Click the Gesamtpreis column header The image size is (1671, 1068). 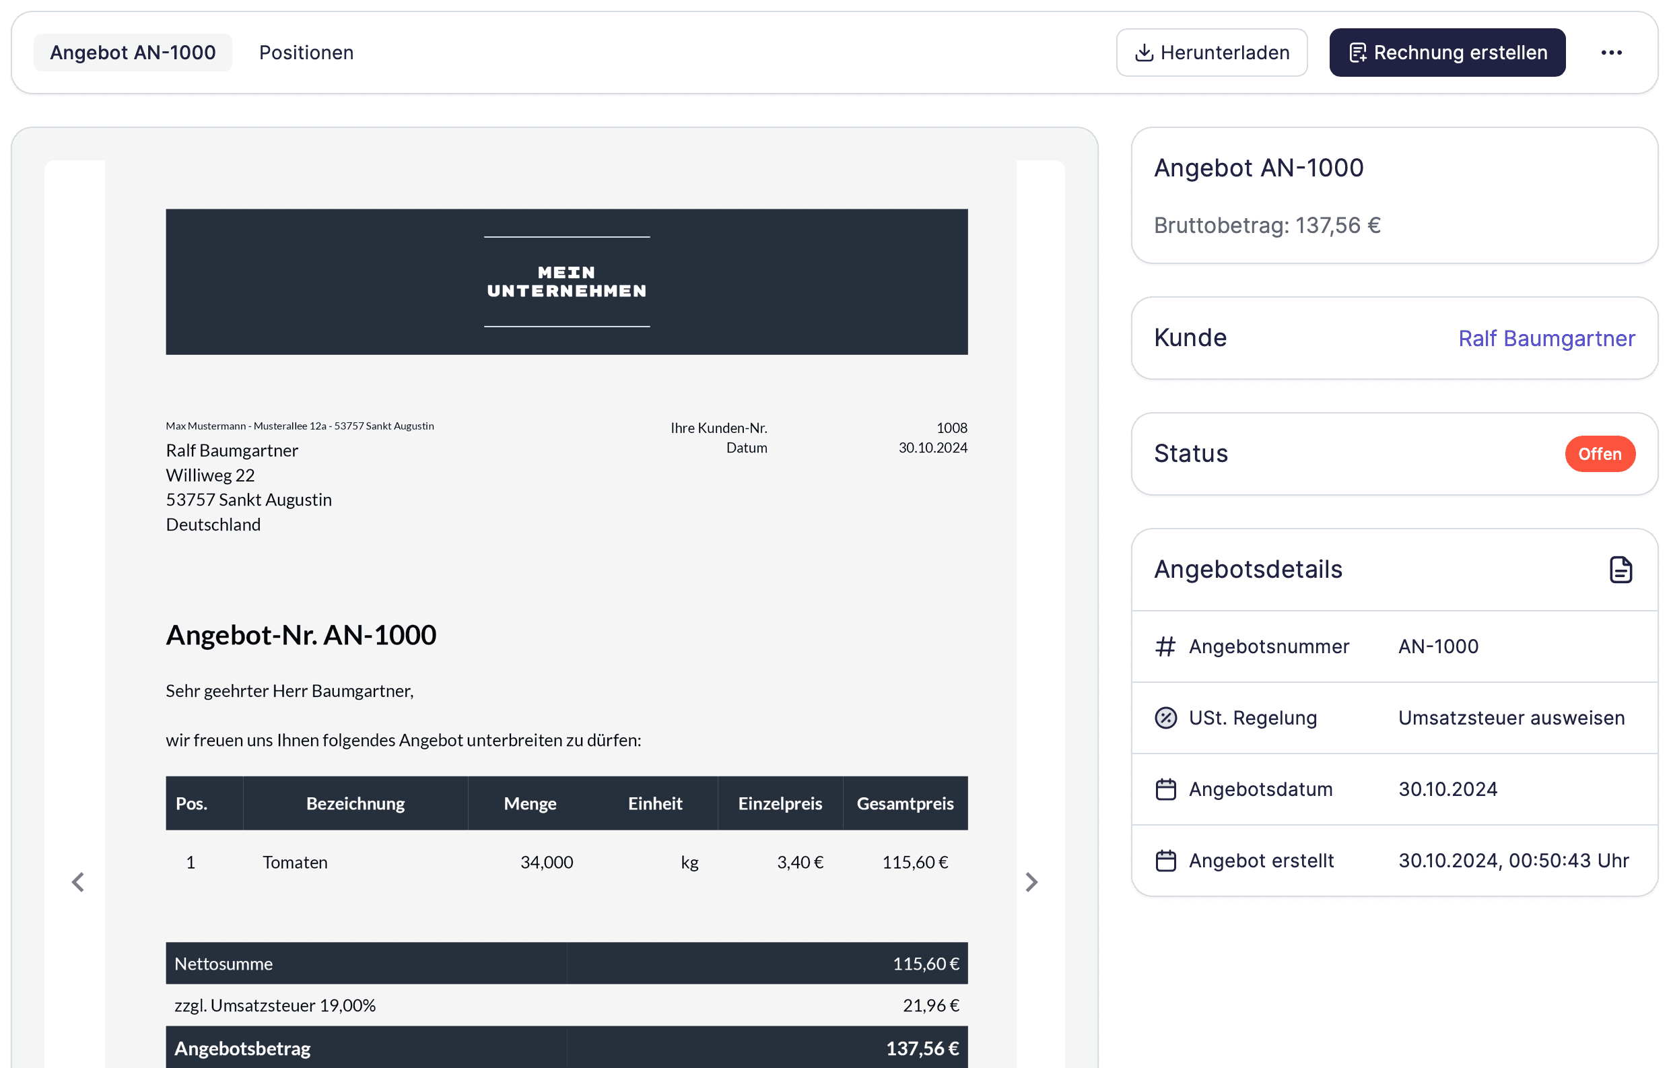(905, 803)
